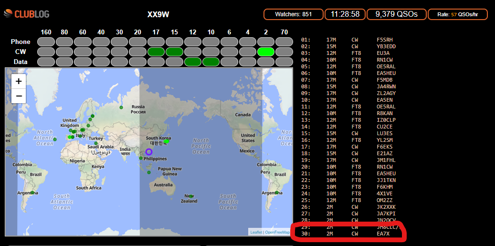
Task: Click the Rate 57 QSOs/hr box
Action: pyautogui.click(x=457, y=14)
